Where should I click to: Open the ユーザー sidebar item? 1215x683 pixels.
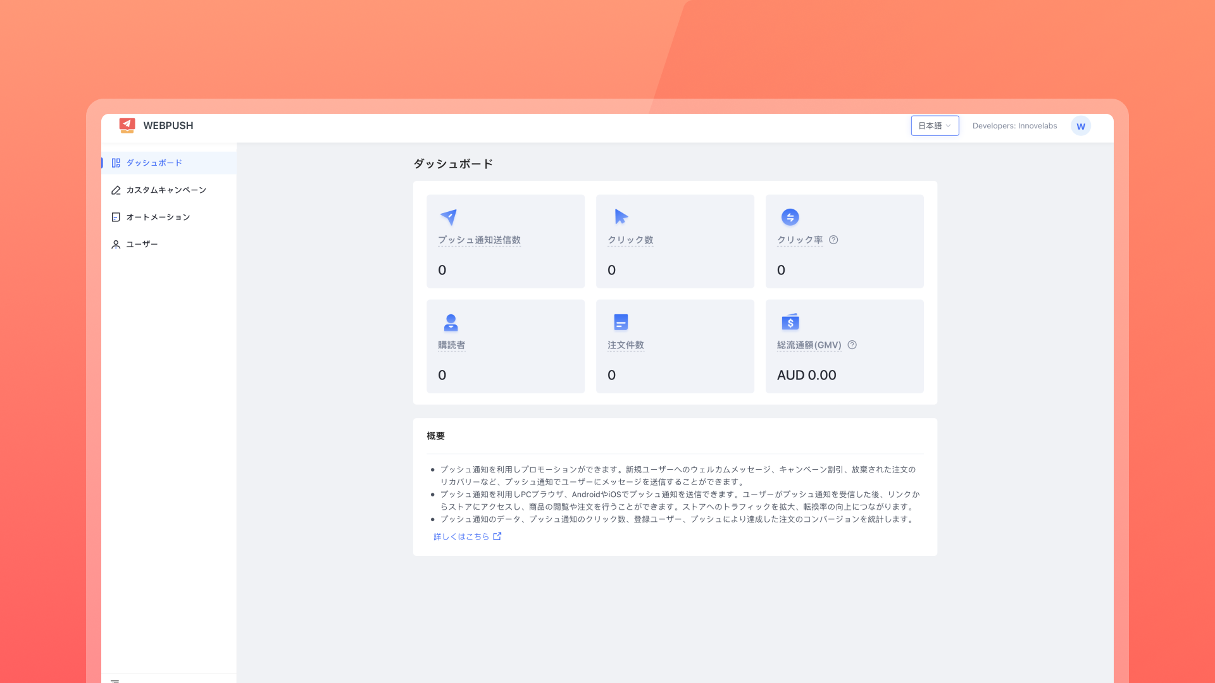tap(142, 245)
